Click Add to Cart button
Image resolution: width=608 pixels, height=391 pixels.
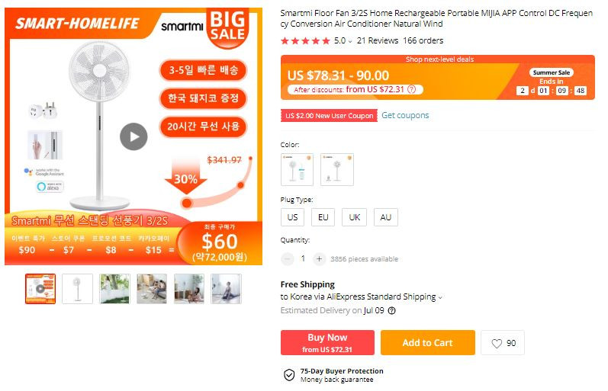[x=428, y=342]
